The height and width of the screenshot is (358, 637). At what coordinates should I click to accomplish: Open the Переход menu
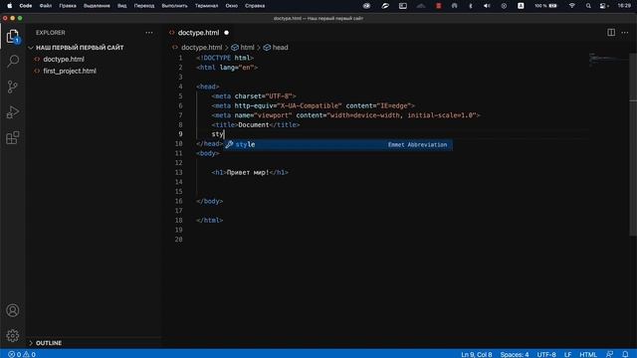pyautogui.click(x=144, y=6)
